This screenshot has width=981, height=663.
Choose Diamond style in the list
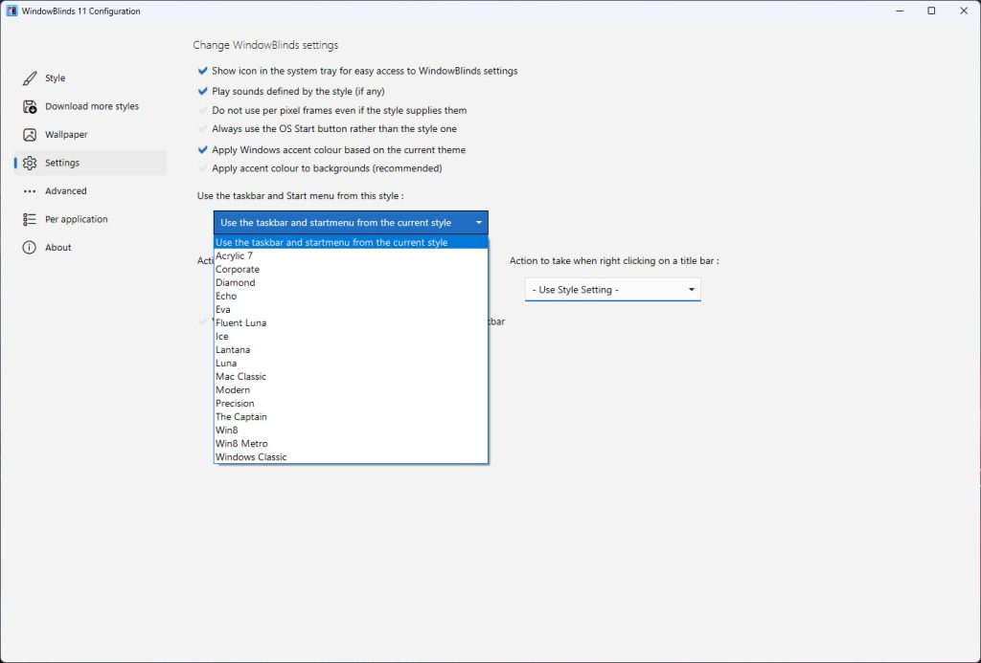[351, 282]
